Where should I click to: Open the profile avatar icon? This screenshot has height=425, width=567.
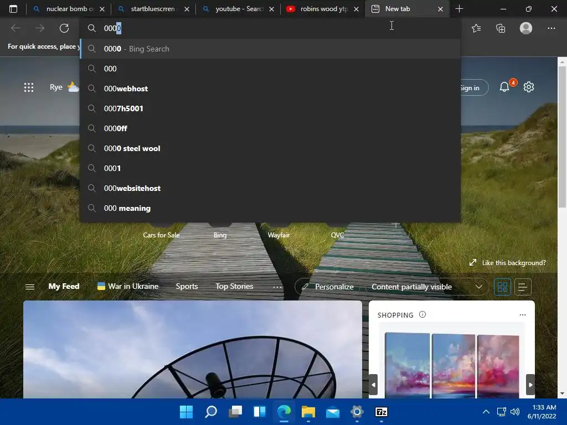click(526, 28)
